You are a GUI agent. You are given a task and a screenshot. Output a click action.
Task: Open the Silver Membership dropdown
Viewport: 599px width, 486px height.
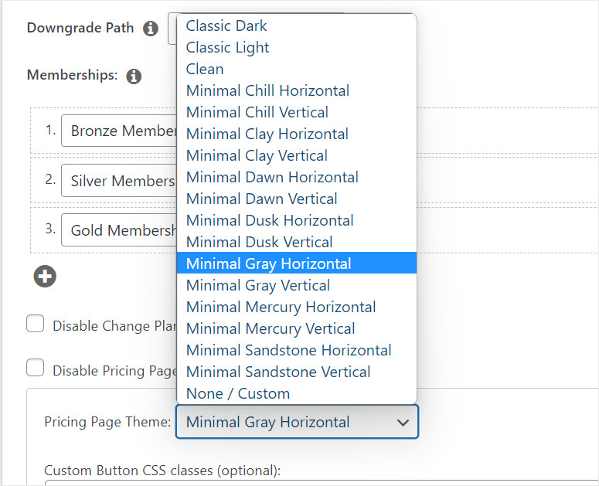(x=120, y=181)
